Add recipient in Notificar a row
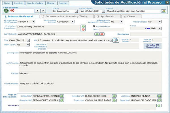The height and width of the screenshot is (113, 170). 159,106
